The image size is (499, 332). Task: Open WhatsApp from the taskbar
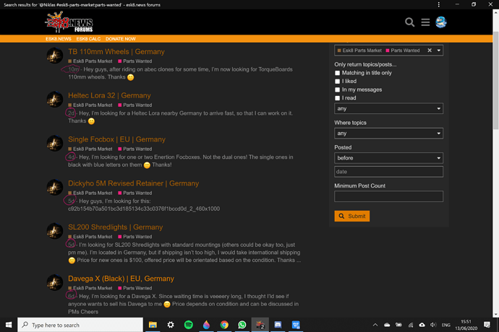click(242, 326)
